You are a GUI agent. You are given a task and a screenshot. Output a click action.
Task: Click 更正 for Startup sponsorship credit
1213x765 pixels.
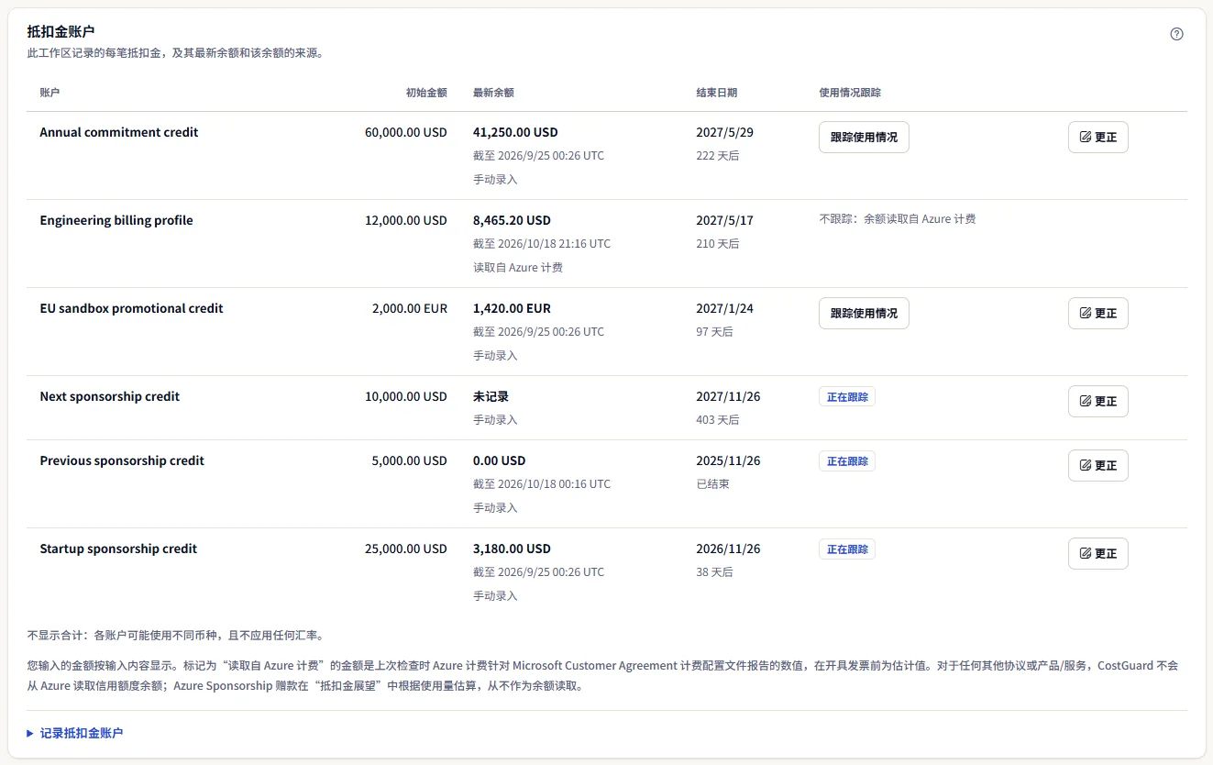point(1098,554)
